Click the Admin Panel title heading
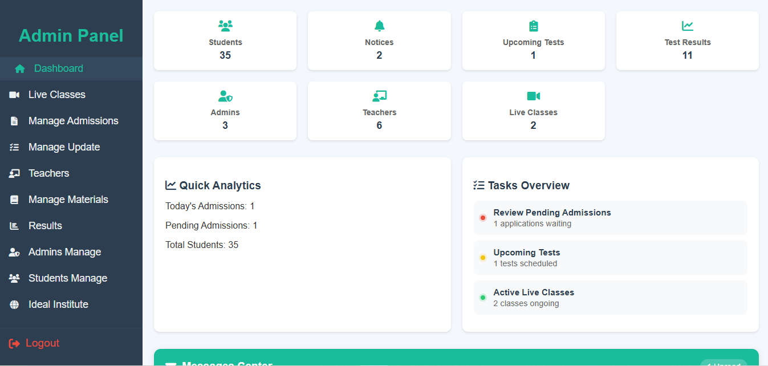Screen dimensions: 768x366 tap(71, 35)
